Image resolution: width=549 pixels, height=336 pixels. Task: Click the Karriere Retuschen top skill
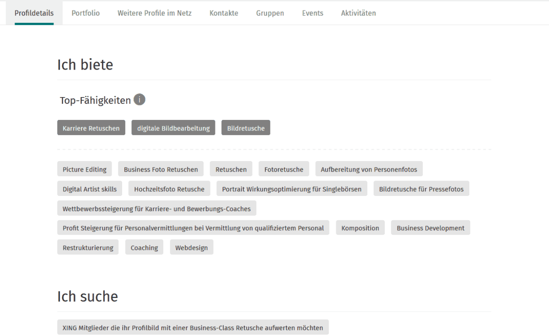point(91,128)
